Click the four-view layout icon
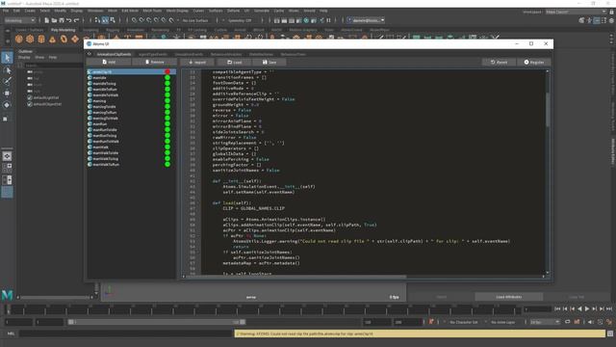Screen dimensions: 616x347 [x=7, y=168]
